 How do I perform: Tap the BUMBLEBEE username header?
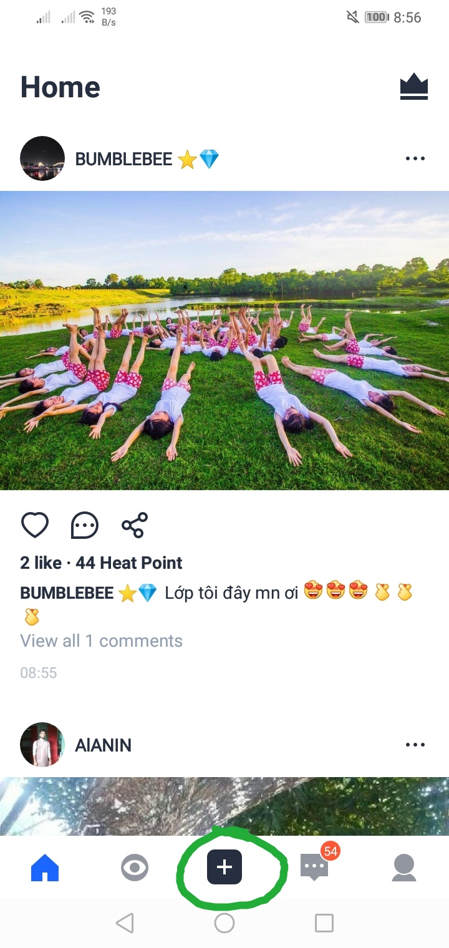pos(123,159)
